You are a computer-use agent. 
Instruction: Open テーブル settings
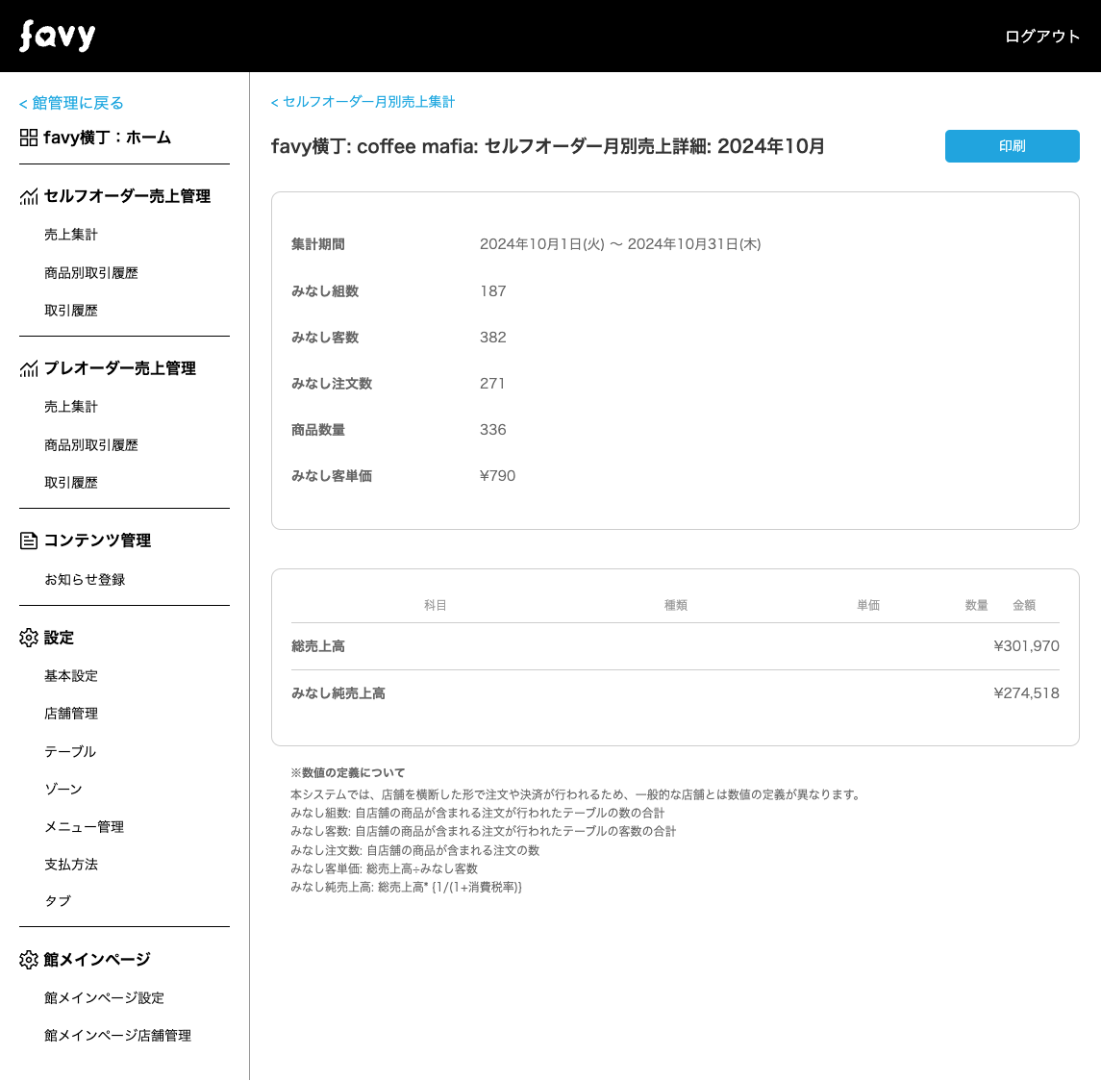pyautogui.click(x=70, y=751)
